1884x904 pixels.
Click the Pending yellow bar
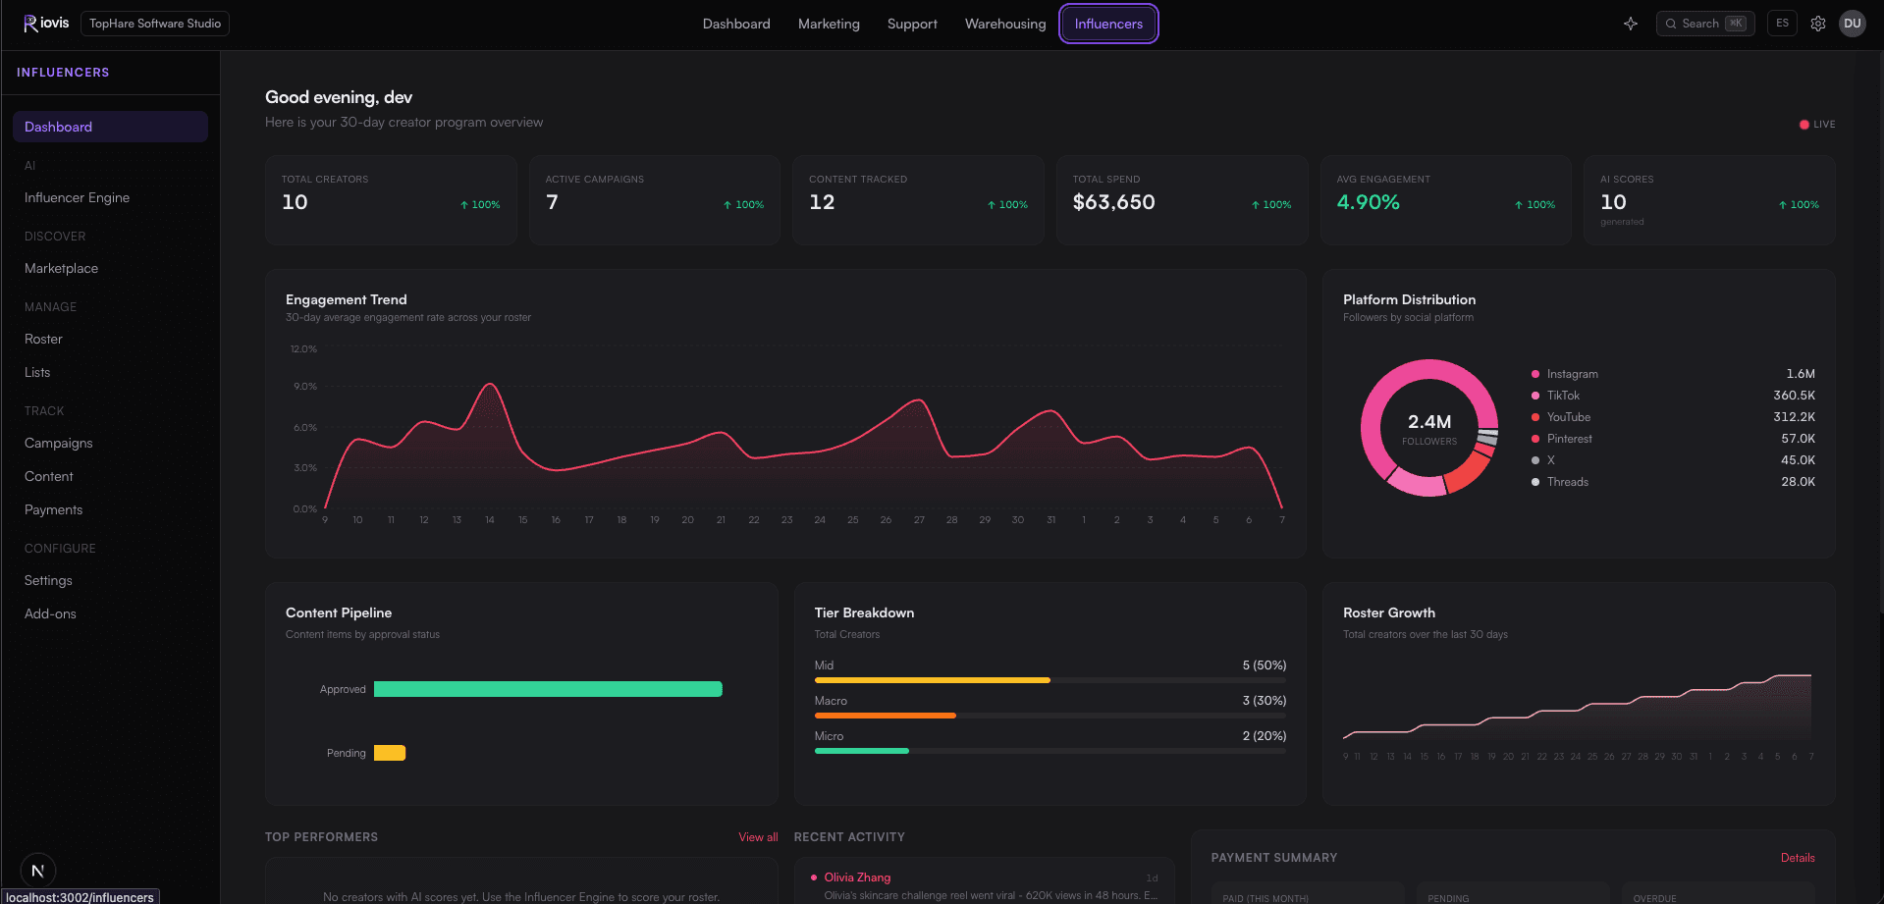390,753
